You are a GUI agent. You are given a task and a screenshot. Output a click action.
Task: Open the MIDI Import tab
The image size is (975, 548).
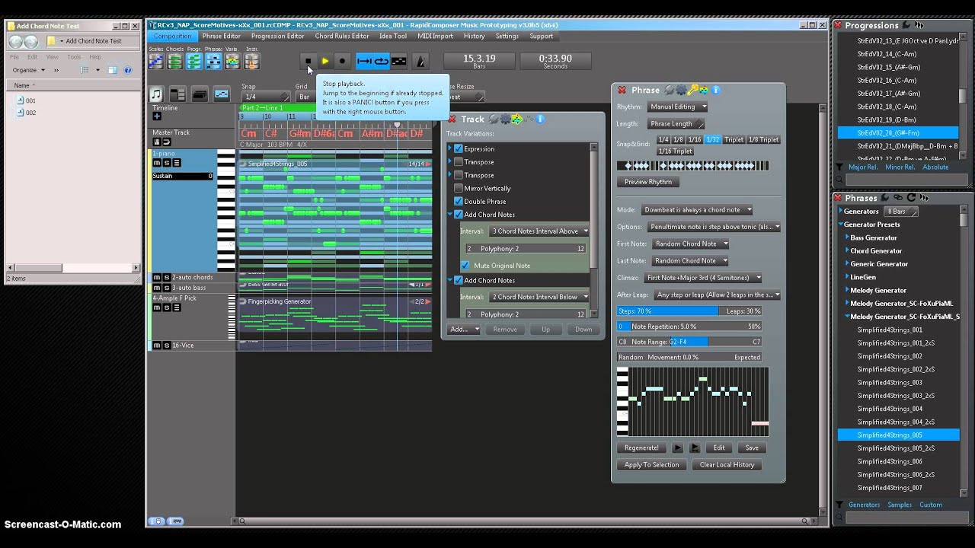tap(435, 36)
